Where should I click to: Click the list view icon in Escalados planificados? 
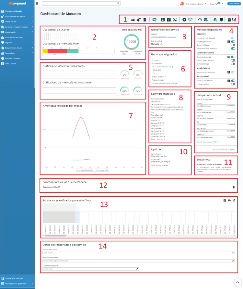pos(234,200)
